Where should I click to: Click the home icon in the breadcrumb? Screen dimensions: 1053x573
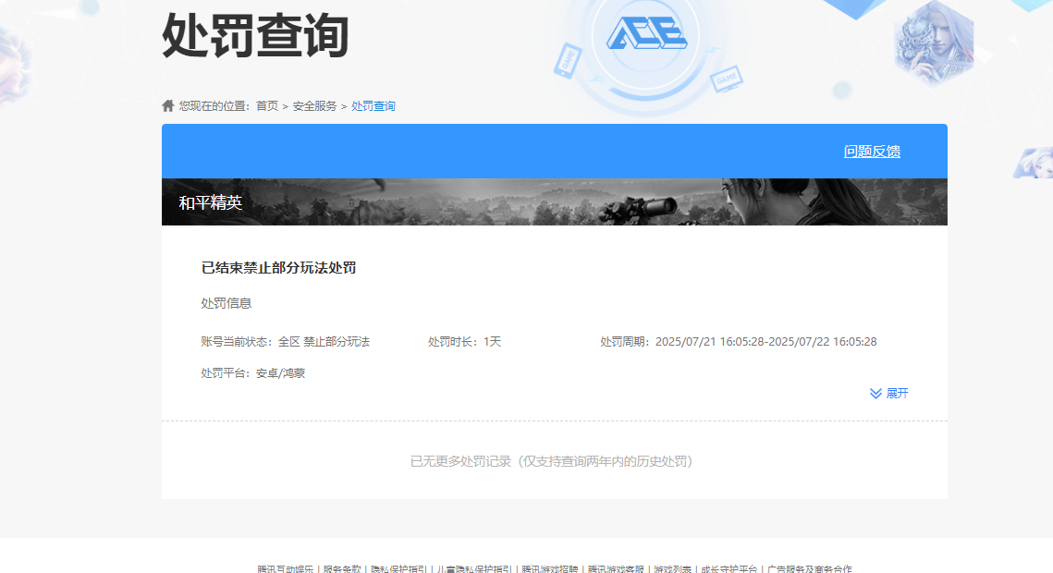(168, 105)
